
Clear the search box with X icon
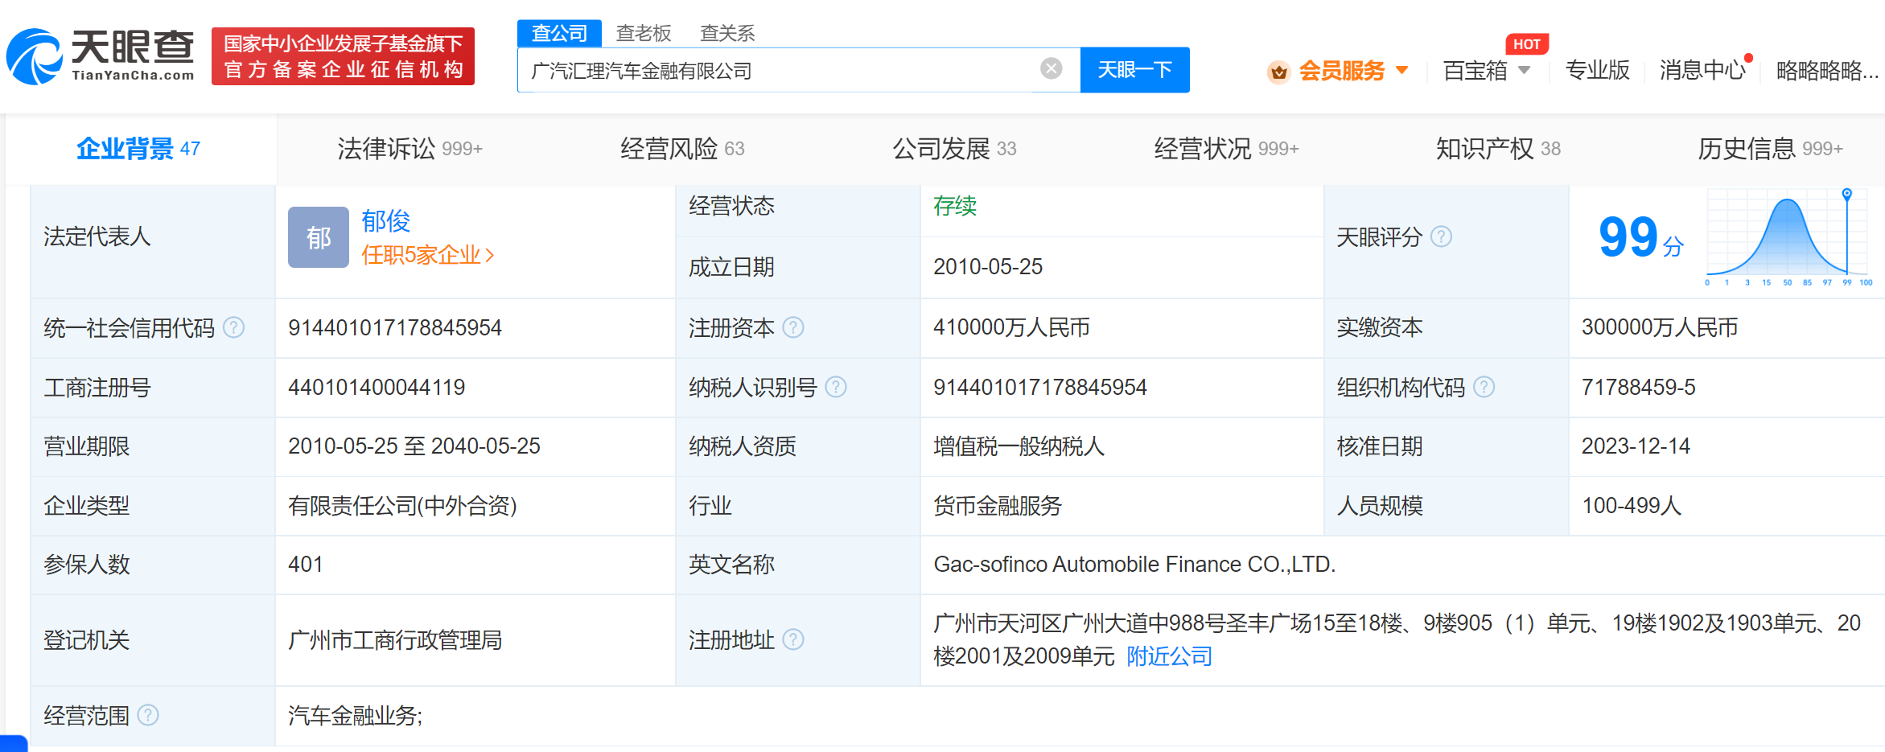pyautogui.click(x=1051, y=69)
